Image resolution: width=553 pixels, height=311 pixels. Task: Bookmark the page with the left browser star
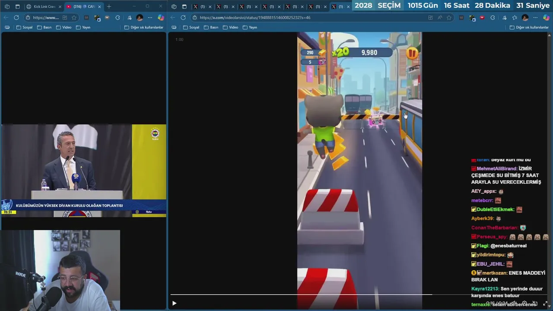(74, 18)
